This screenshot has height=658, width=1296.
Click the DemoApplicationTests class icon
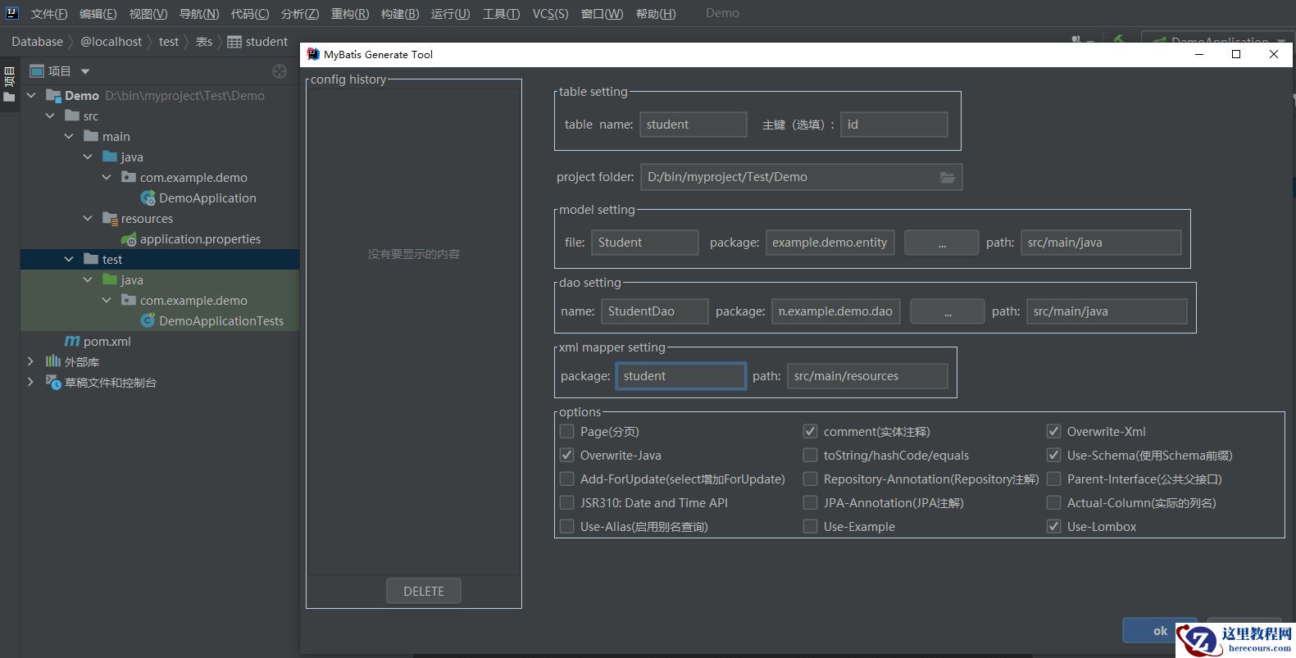tap(148, 321)
